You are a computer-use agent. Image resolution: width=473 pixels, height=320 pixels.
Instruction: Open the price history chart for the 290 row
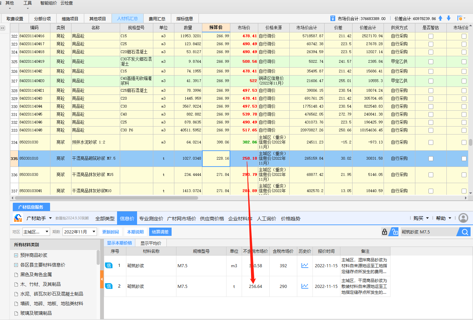[x=305, y=286]
